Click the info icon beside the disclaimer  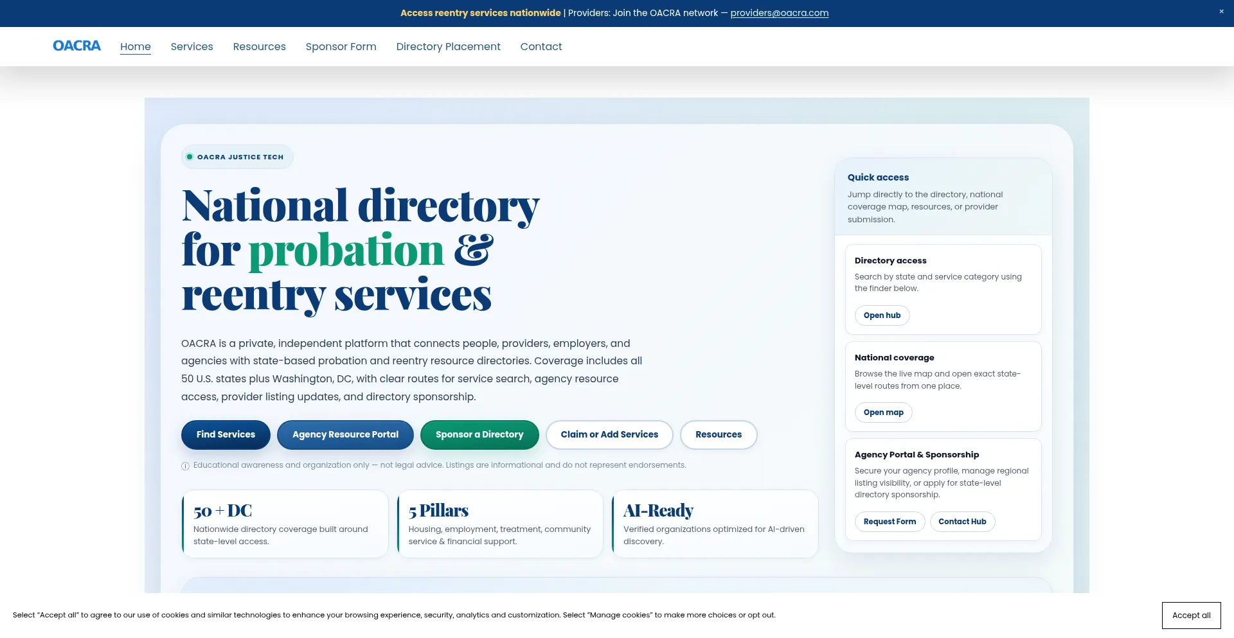tap(185, 466)
